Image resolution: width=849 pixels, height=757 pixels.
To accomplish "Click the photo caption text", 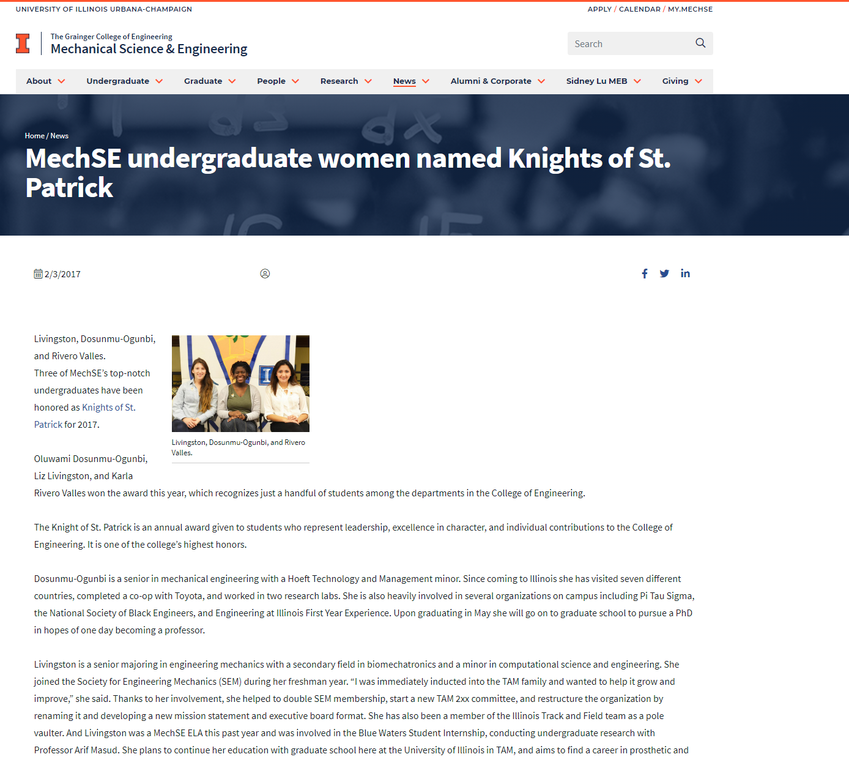I will (239, 447).
